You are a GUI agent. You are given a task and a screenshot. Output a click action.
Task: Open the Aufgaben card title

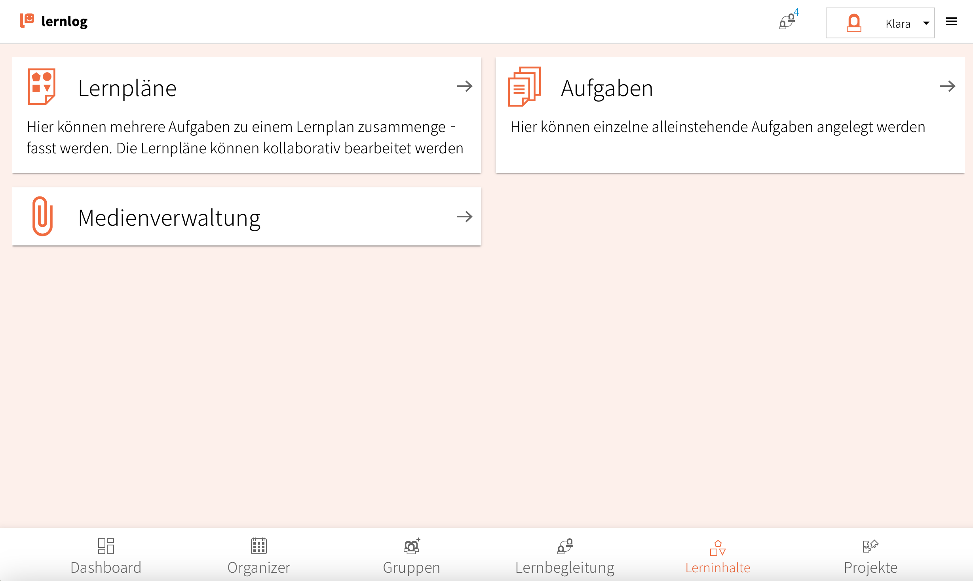[x=607, y=88]
